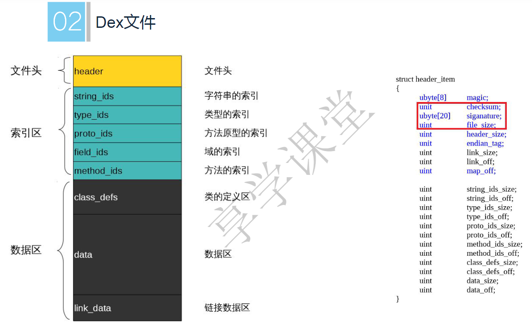Click the proto_ids_off; field
Screen dimensions: 532x329
tap(489, 235)
